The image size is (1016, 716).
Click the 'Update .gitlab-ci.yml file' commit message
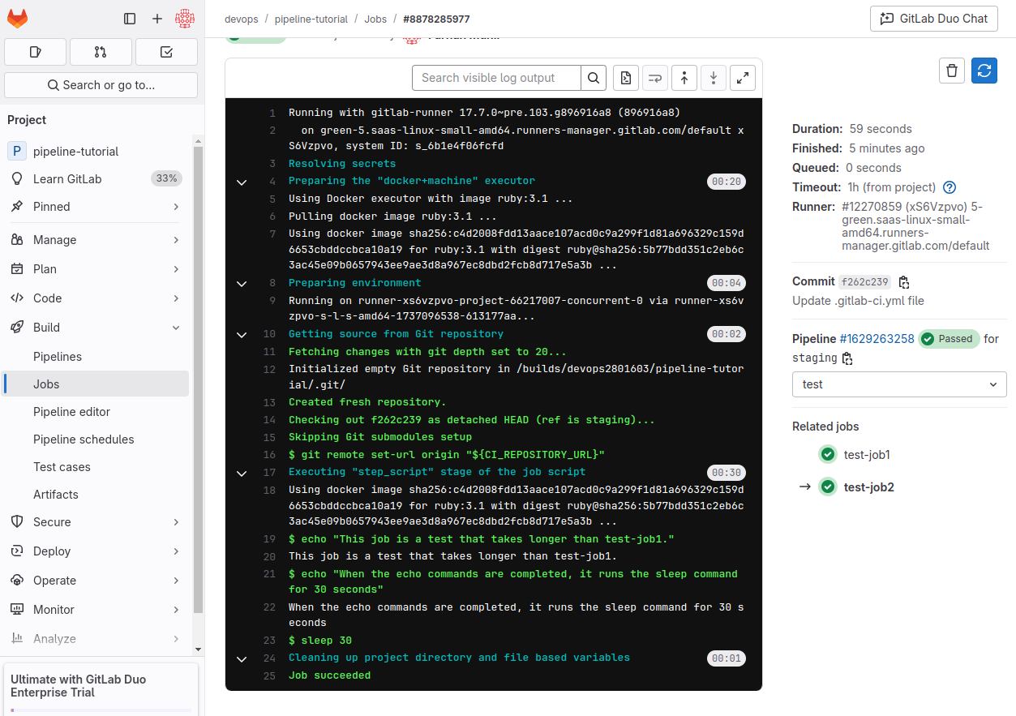pyautogui.click(x=858, y=301)
